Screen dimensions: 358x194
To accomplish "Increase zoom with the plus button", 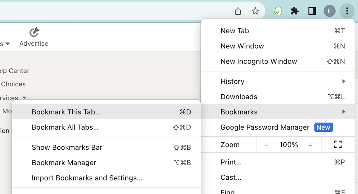I will (x=310, y=145).
